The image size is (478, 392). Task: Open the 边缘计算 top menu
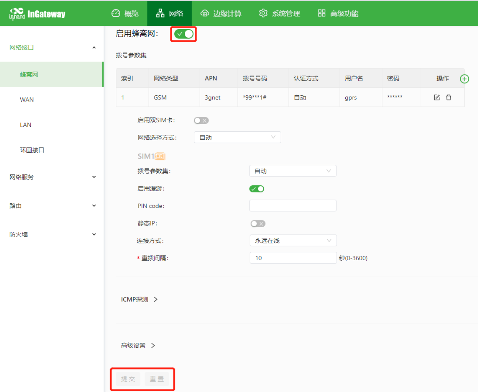point(221,13)
